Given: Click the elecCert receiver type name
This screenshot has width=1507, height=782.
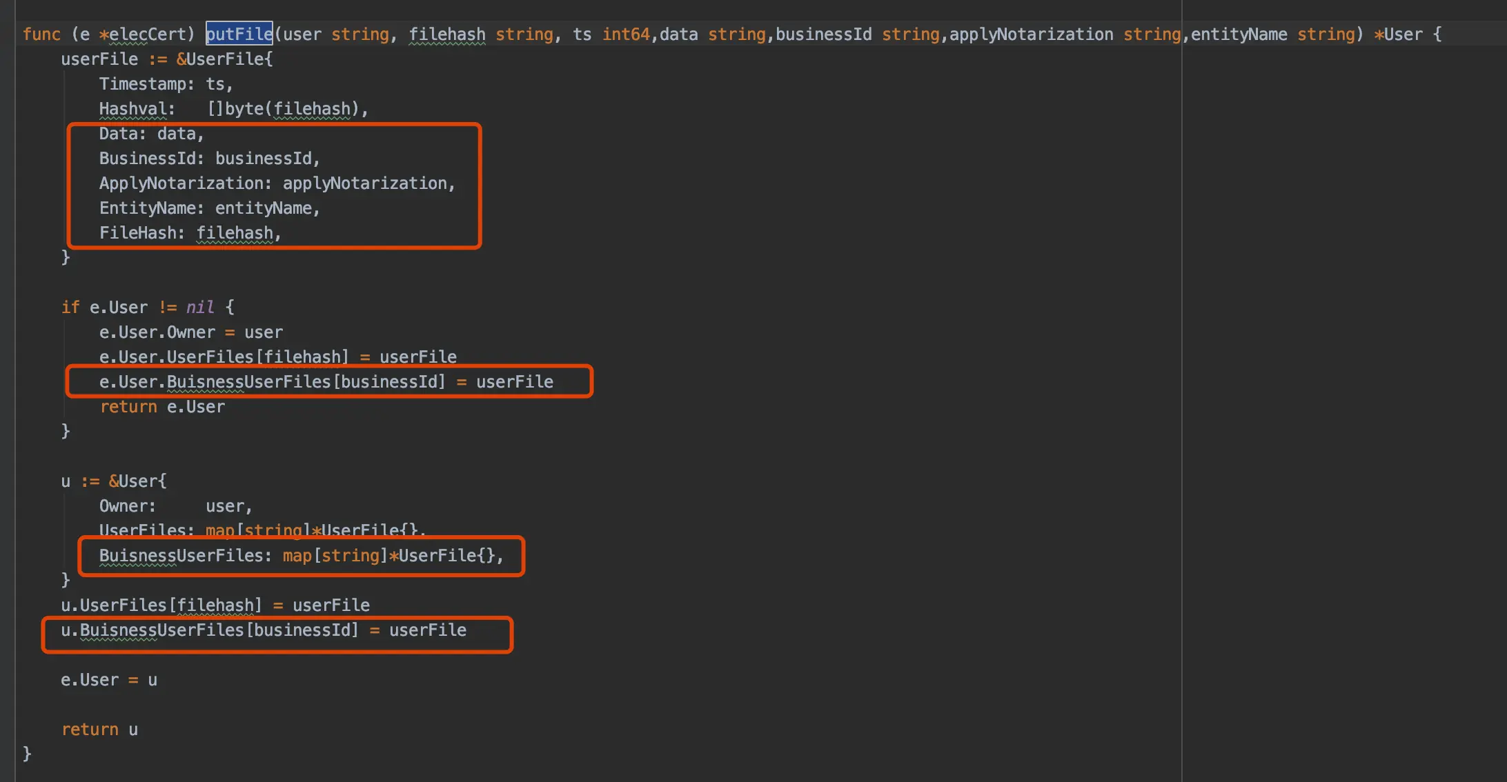Looking at the screenshot, I should pos(148,34).
